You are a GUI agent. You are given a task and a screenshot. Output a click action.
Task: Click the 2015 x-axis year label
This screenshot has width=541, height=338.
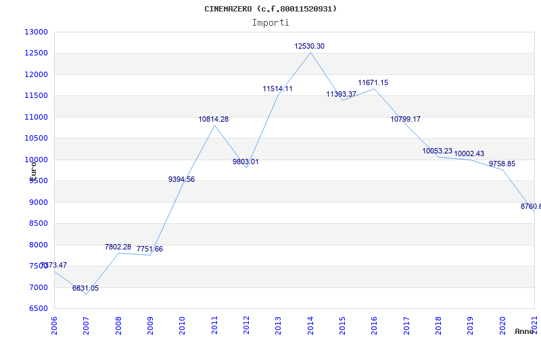click(342, 326)
